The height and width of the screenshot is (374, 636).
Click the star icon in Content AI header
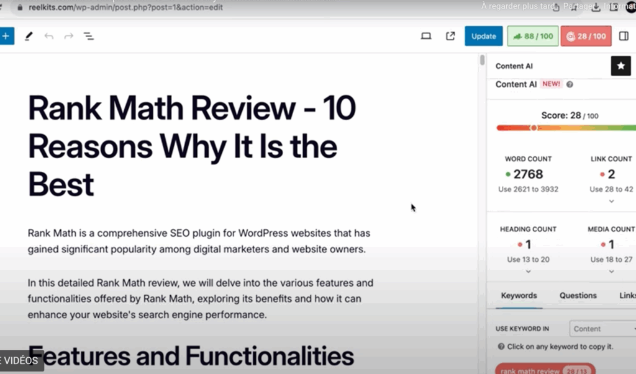620,66
